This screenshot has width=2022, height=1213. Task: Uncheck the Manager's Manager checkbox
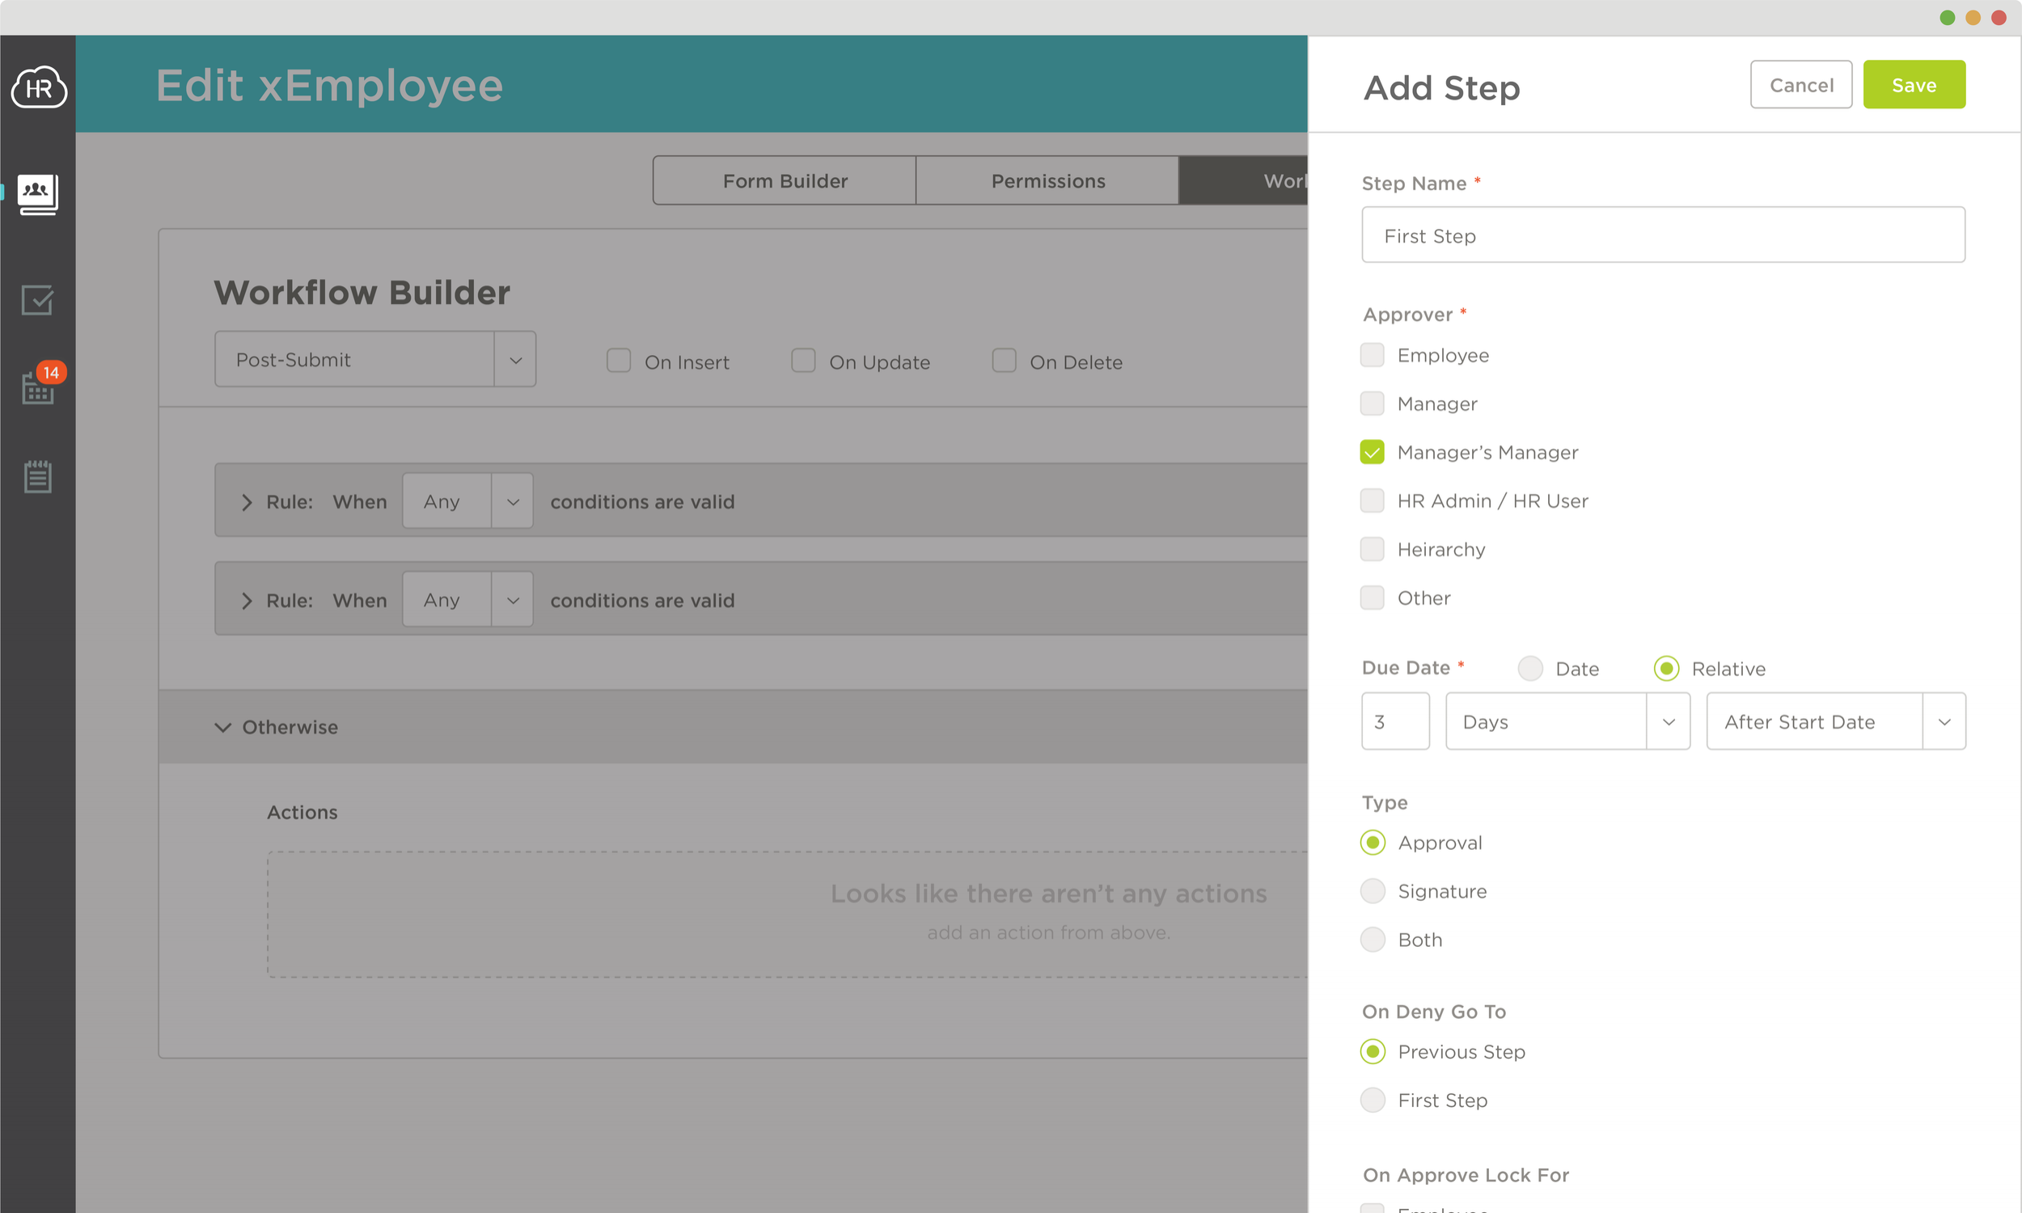point(1373,452)
